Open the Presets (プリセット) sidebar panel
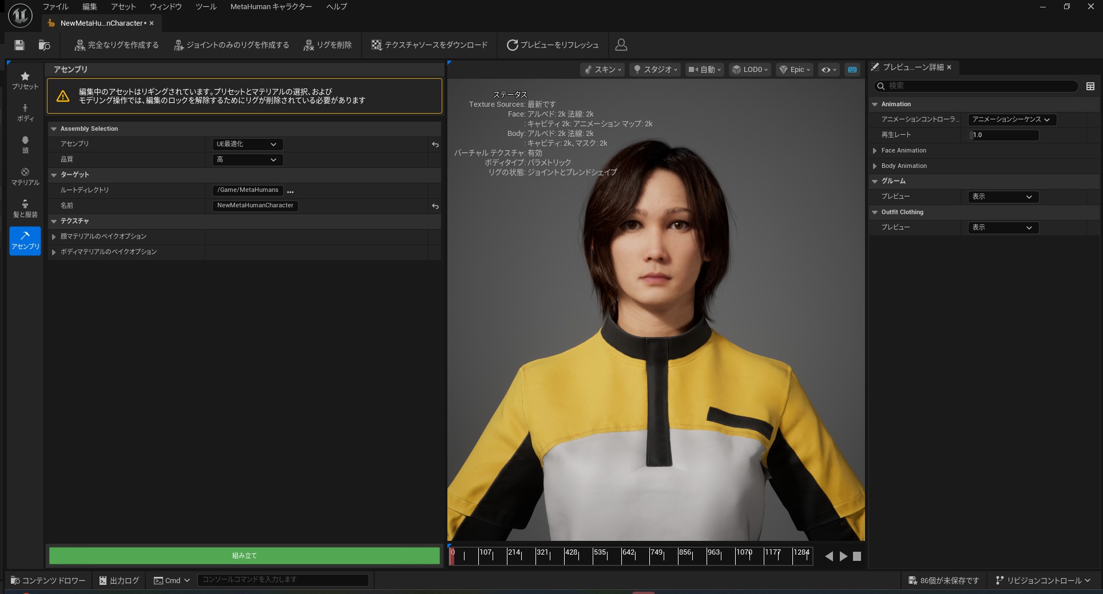The width and height of the screenshot is (1103, 594). pyautogui.click(x=25, y=81)
